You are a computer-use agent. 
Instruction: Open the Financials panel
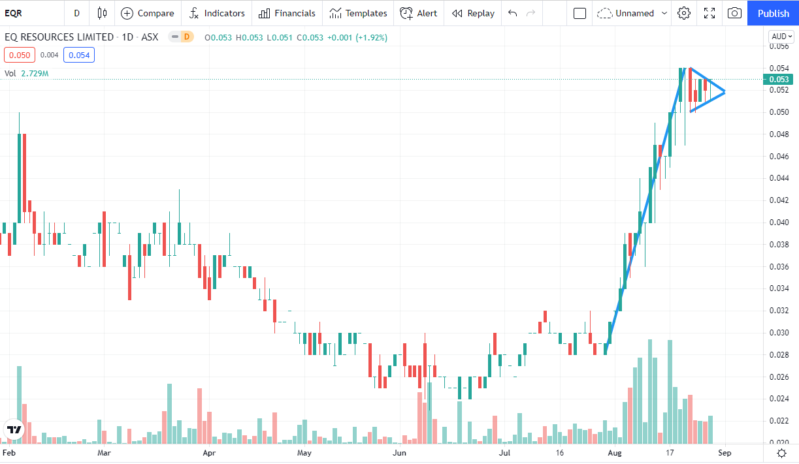pyautogui.click(x=287, y=13)
